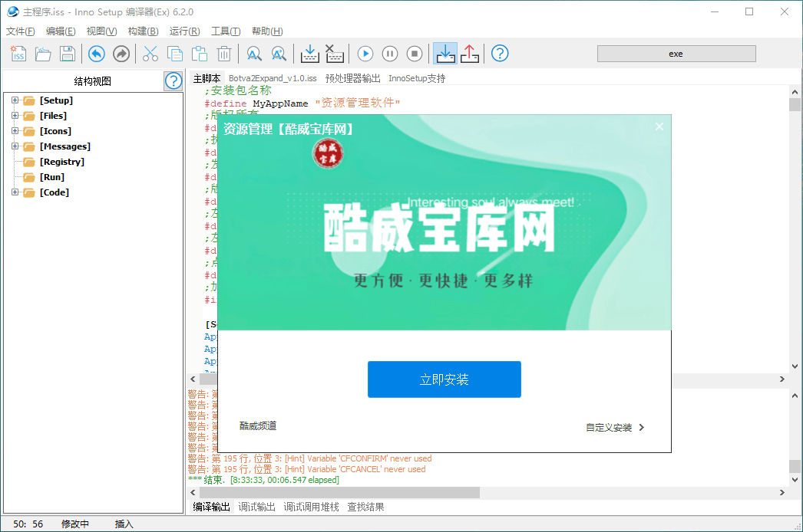803x532 pixels.
Task: Click the 结束 elapsed time output line
Action: point(264,480)
